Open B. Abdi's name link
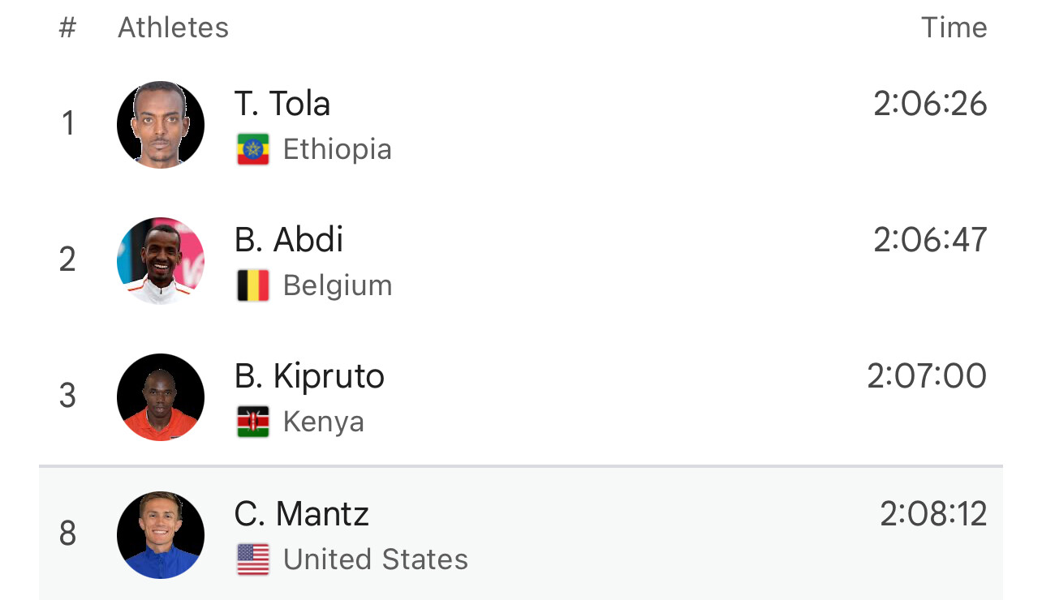The height and width of the screenshot is (600, 1042). point(289,240)
